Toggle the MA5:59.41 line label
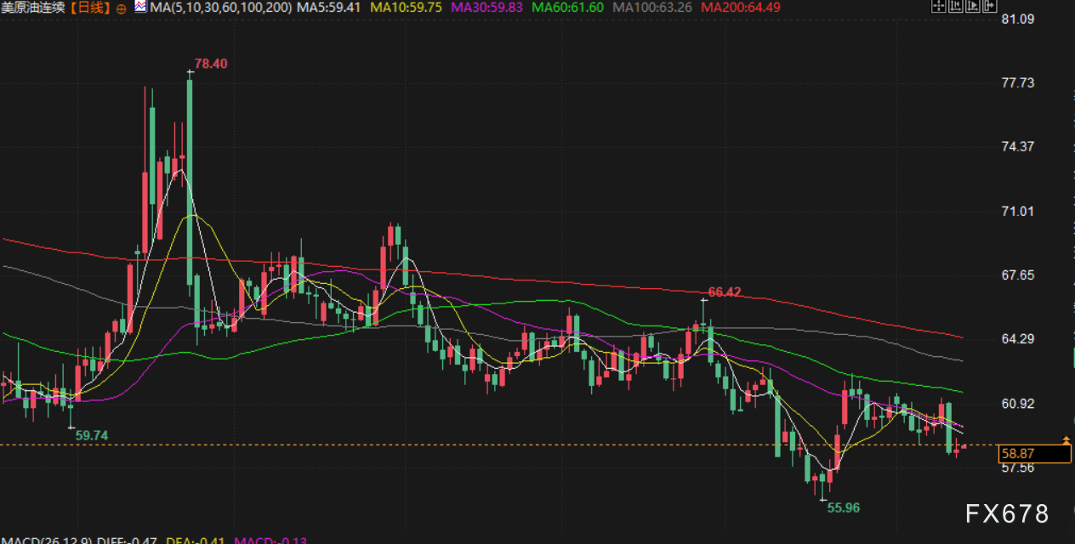 point(330,8)
